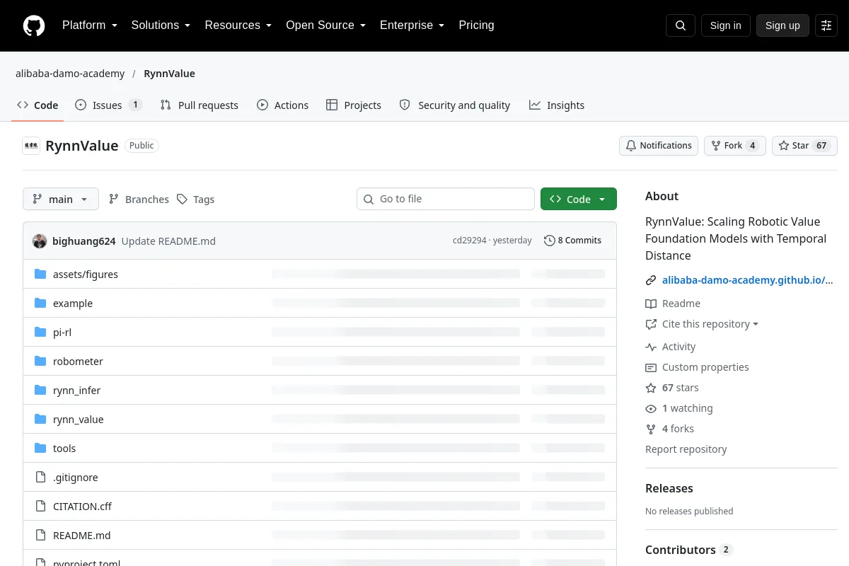Image resolution: width=849 pixels, height=566 pixels.
Task: Jump to the Readme link
Action: 673,304
